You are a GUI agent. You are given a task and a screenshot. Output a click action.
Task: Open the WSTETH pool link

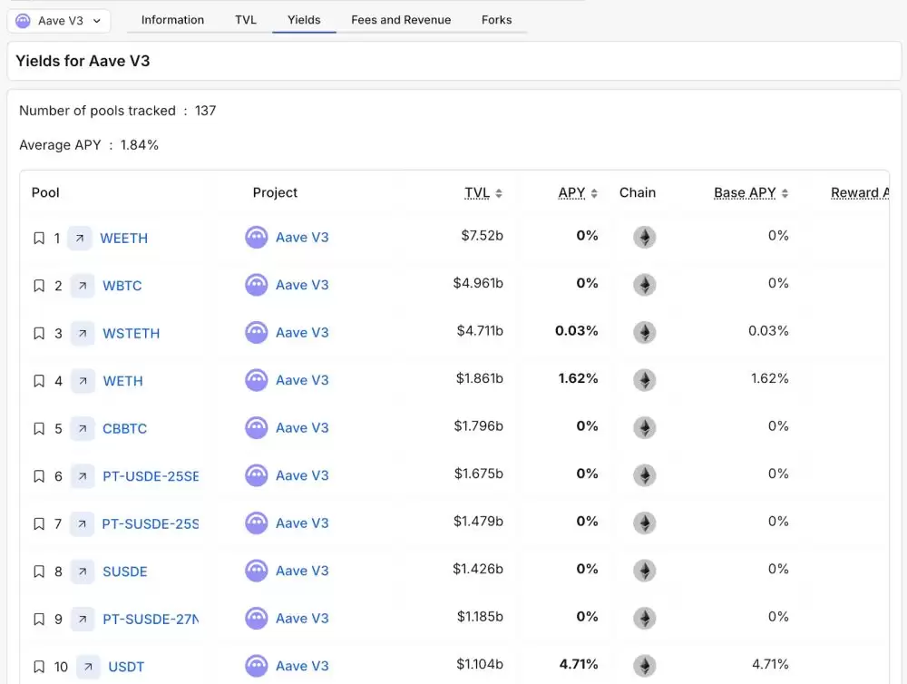pyautogui.click(x=132, y=334)
